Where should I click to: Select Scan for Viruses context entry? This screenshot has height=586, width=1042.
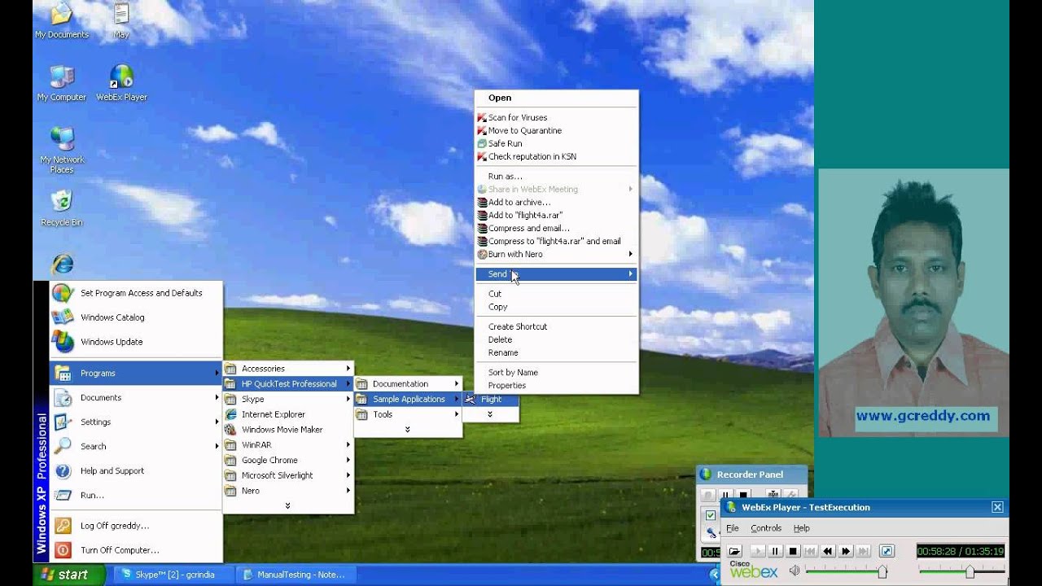tap(556, 117)
